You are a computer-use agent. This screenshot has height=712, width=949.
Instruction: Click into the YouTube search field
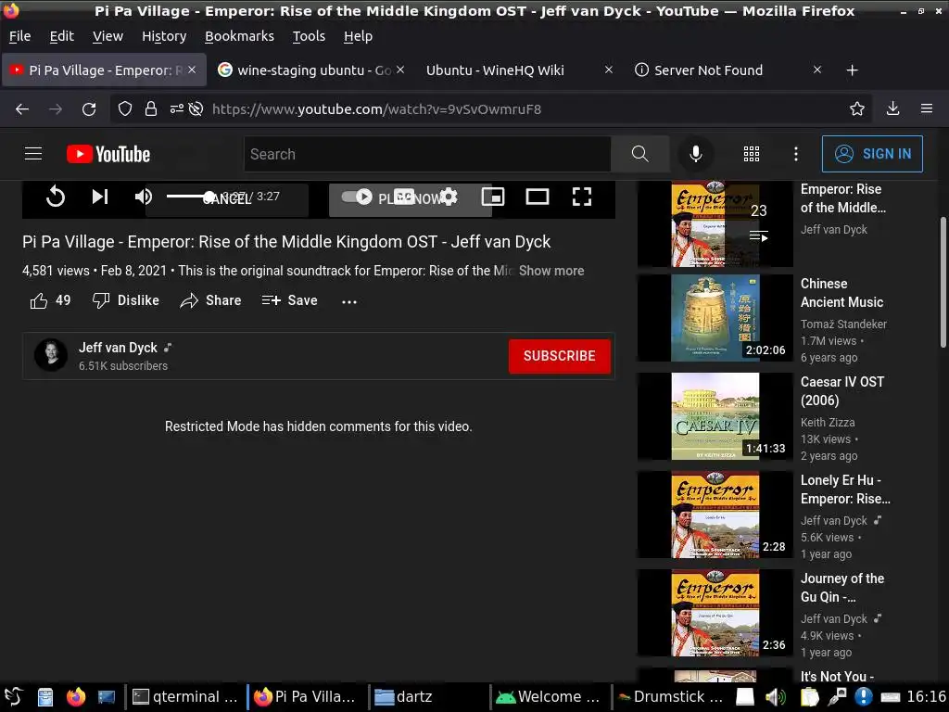pos(427,155)
